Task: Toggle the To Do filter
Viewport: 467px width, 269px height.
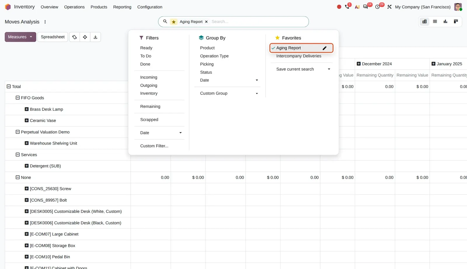Action: [x=146, y=56]
